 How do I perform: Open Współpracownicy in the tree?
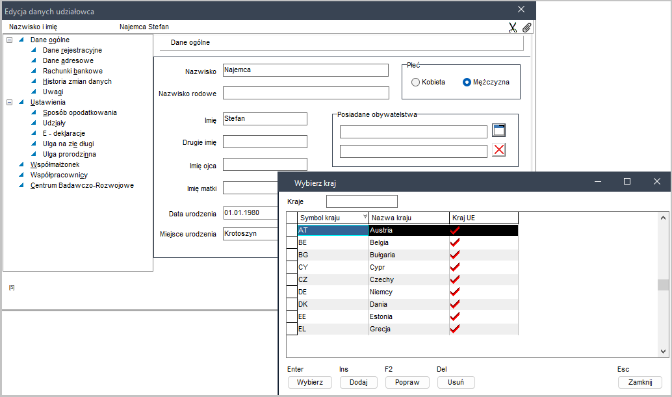coord(59,175)
